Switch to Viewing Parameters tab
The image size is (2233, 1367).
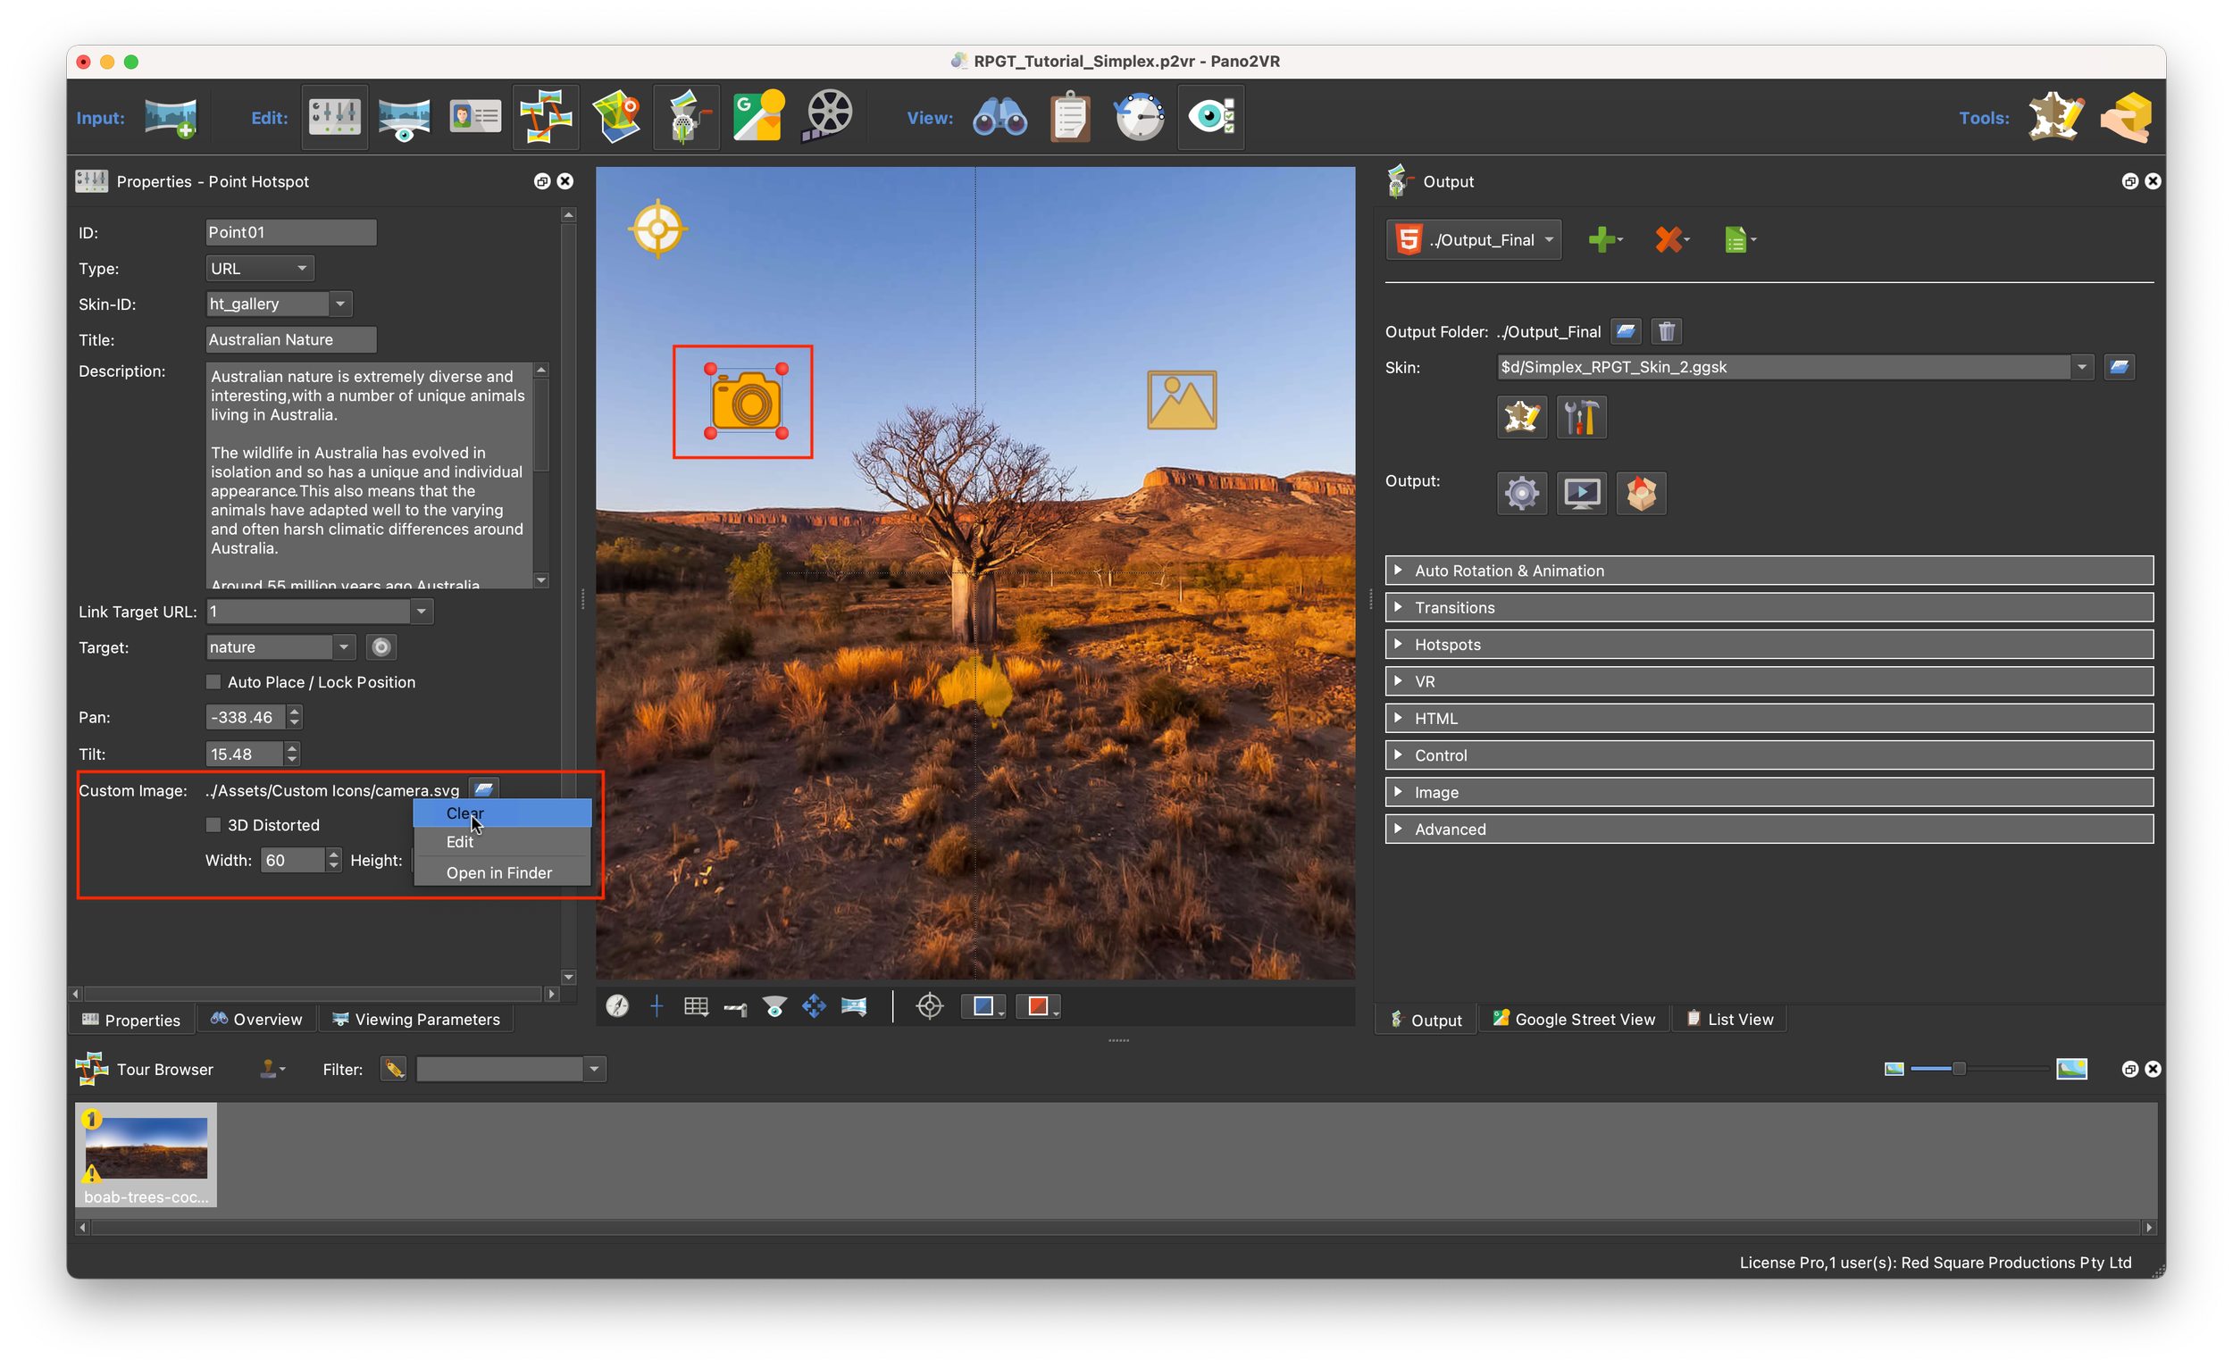pyautogui.click(x=416, y=1020)
